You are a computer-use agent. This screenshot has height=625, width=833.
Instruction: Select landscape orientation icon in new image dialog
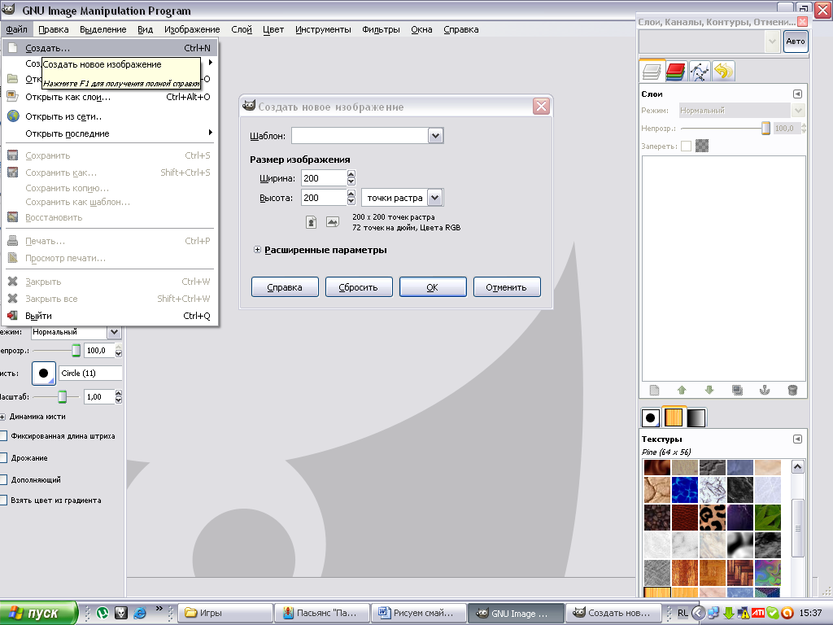(x=333, y=222)
